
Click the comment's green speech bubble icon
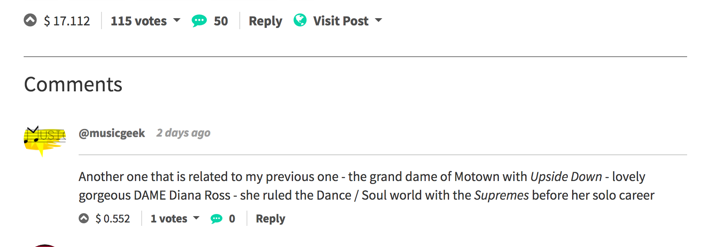point(216,219)
